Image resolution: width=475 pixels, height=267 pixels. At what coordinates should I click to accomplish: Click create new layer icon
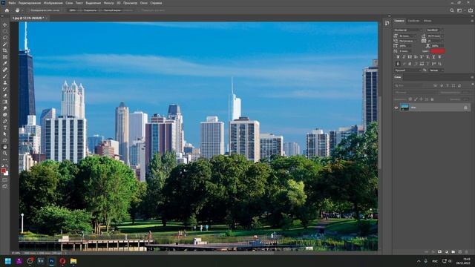click(460, 252)
